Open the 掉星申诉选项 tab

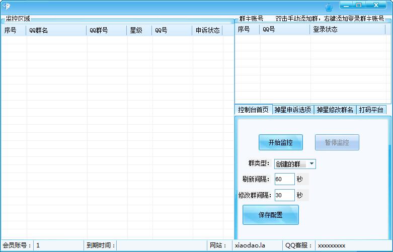(x=293, y=110)
